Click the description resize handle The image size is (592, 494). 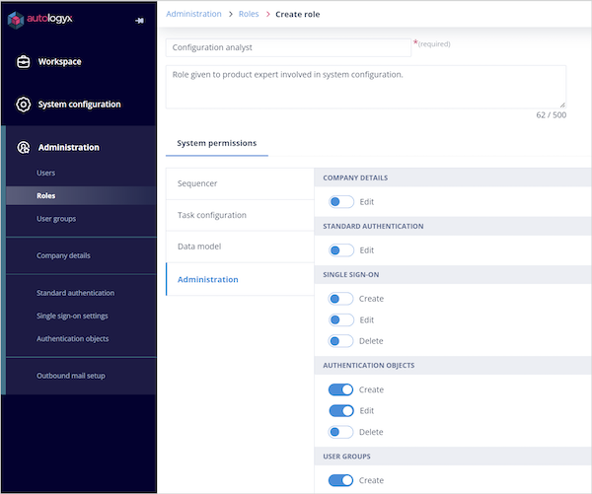pos(562,105)
